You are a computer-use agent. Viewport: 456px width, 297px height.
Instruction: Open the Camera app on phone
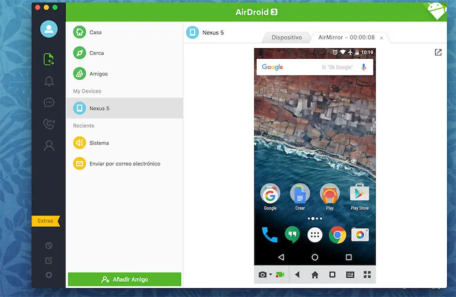(360, 235)
